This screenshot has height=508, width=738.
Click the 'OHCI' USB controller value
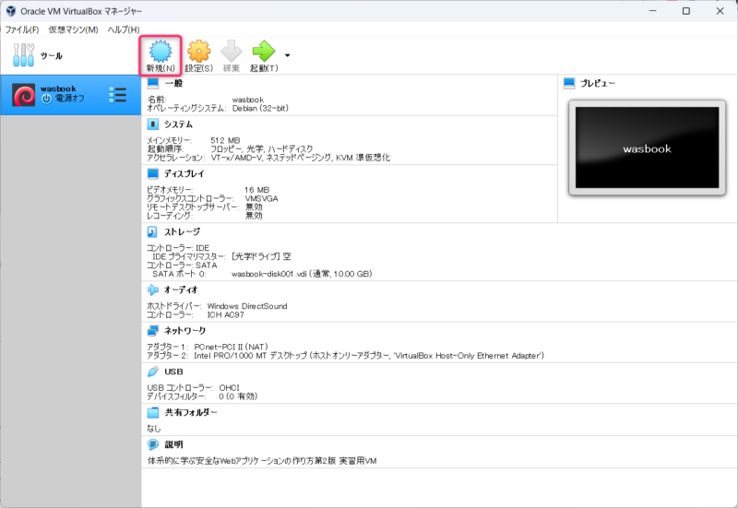[229, 387]
